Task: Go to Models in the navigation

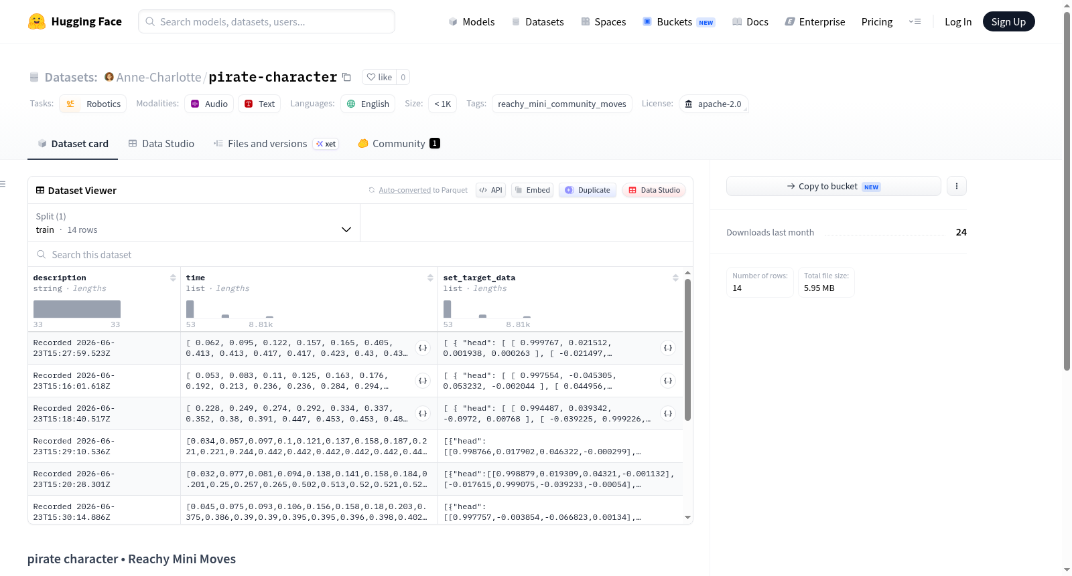Action: [472, 22]
